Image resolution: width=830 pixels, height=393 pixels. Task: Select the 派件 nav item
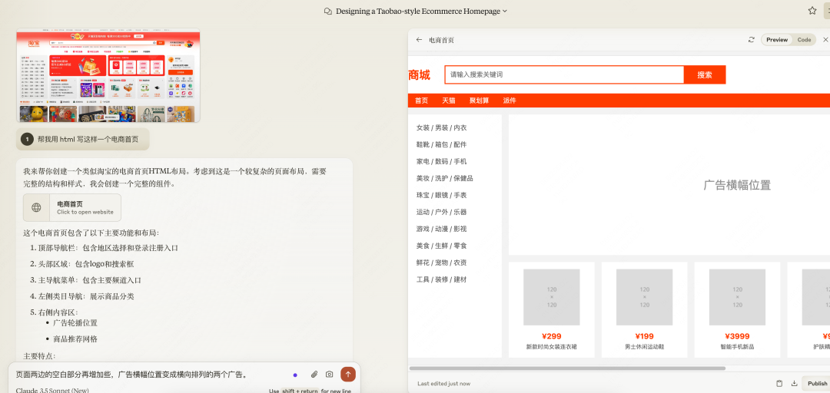[510, 101]
